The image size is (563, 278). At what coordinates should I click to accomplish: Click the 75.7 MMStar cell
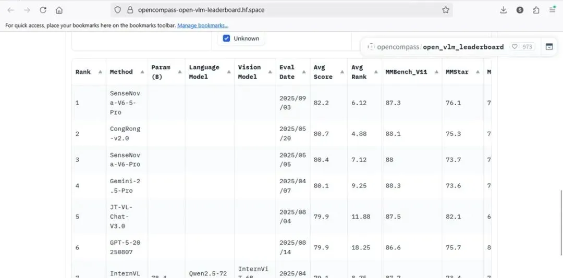point(463,247)
